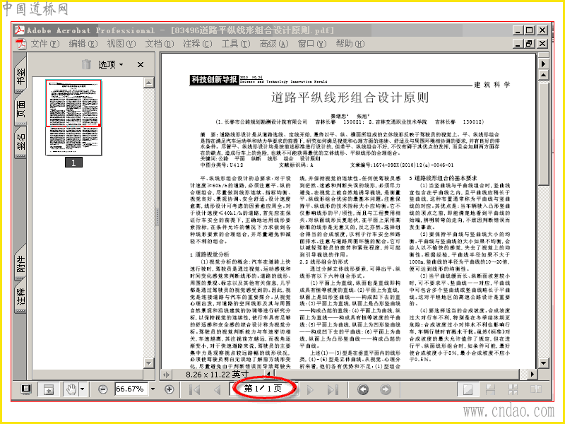Viewport: 565px width, 424px height.
Task: Select the Hand tool
Action: pyautogui.click(x=71, y=389)
